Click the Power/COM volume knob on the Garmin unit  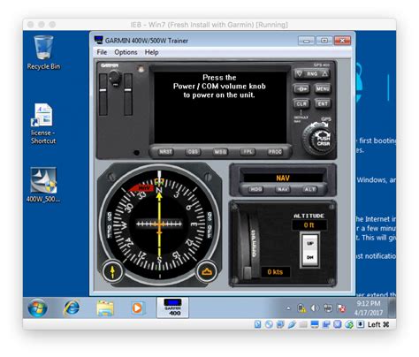(115, 78)
